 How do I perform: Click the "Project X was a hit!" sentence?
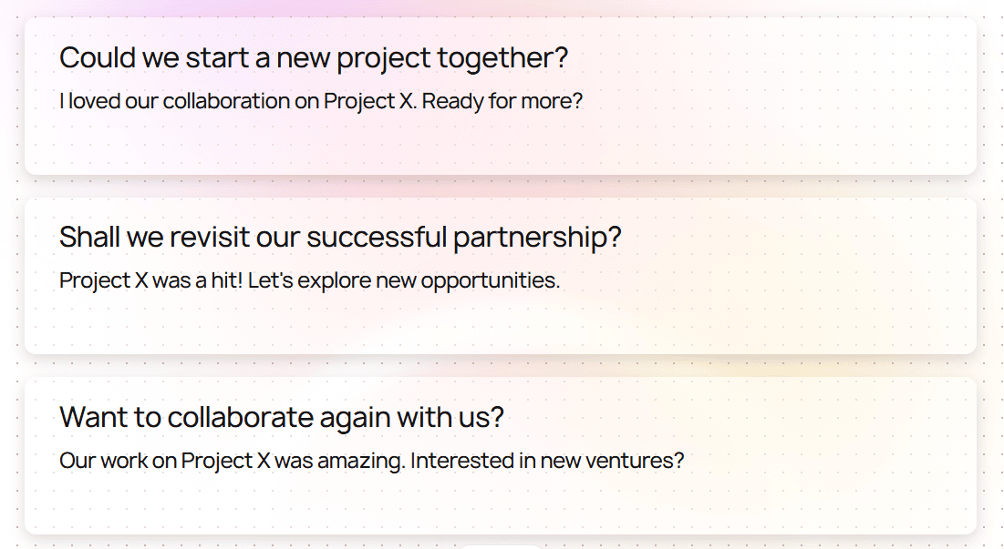(x=151, y=280)
